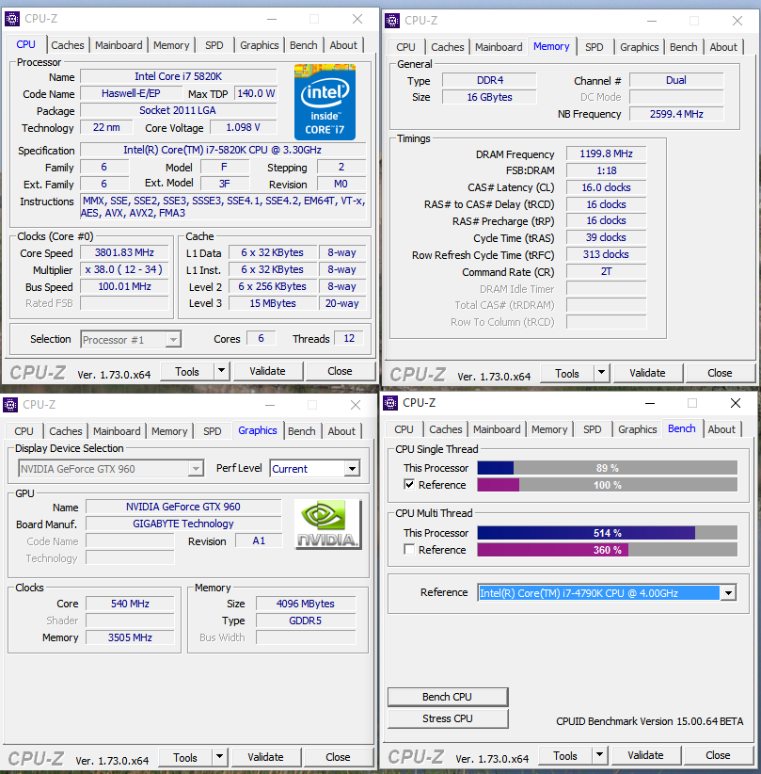Click the Level 3 cache value 15 MBytes
The width and height of the screenshot is (761, 774).
[x=273, y=303]
